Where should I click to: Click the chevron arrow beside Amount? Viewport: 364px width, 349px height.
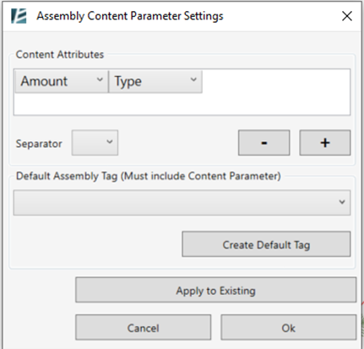100,79
